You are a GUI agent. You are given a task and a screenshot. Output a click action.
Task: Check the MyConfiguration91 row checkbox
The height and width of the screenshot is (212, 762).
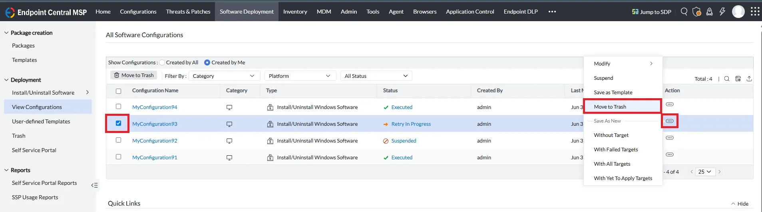click(x=118, y=157)
